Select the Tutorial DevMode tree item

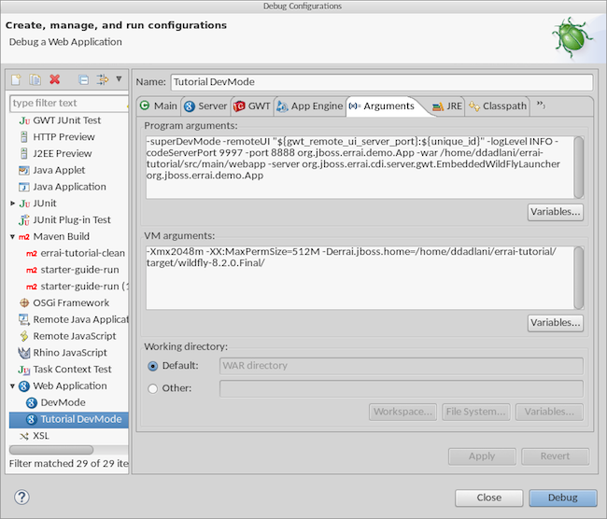[69, 419]
